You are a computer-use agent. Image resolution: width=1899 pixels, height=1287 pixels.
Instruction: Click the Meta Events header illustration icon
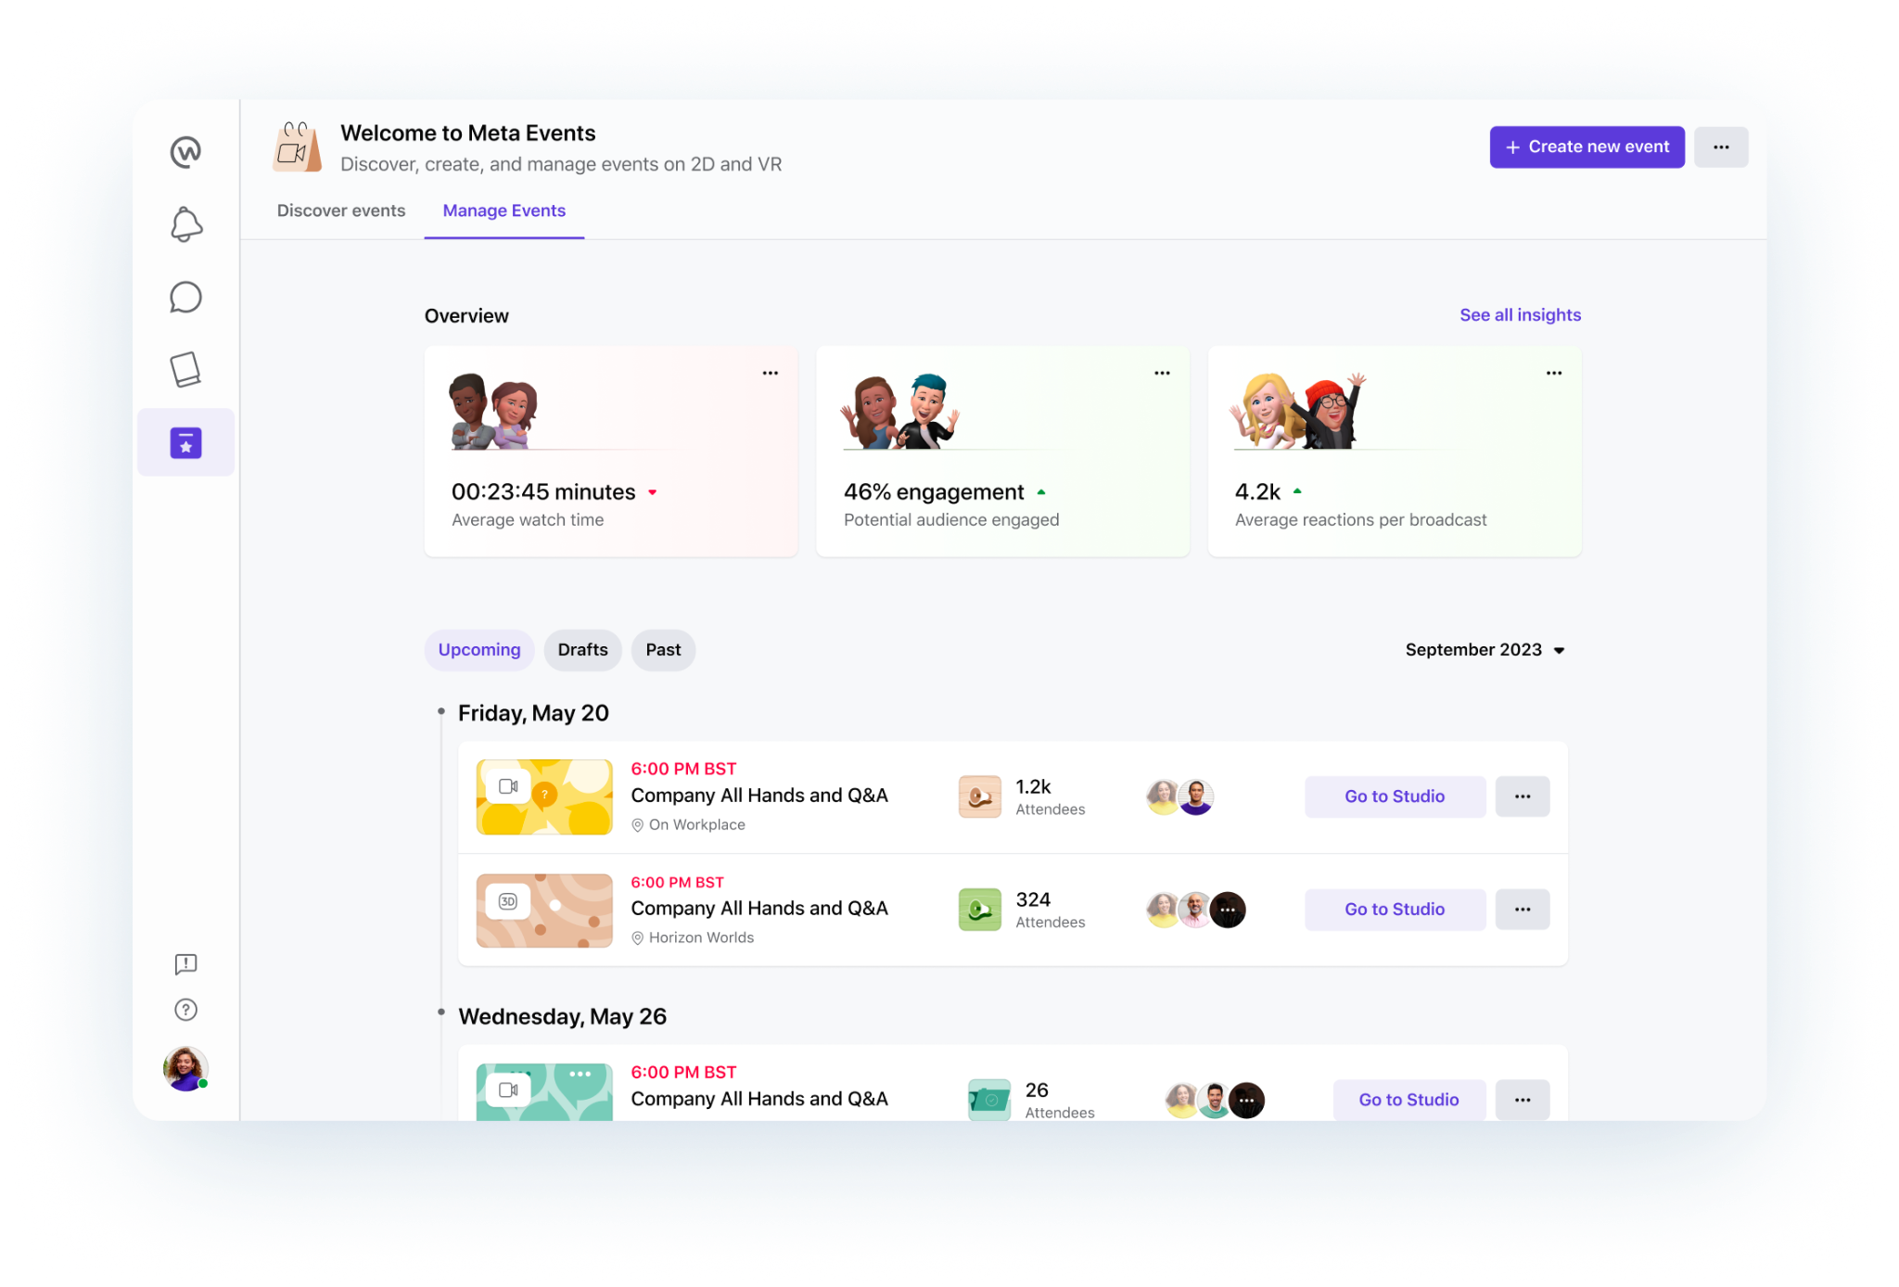point(297,147)
